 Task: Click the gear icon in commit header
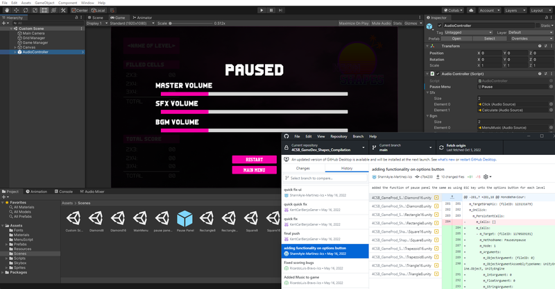click(485, 177)
